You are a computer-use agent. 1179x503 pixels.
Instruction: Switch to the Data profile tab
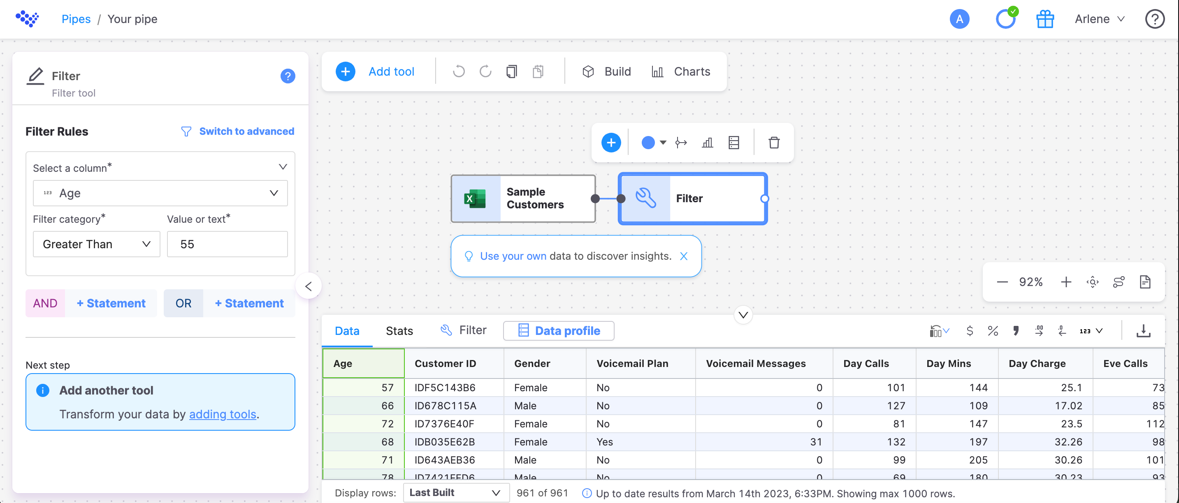click(559, 330)
